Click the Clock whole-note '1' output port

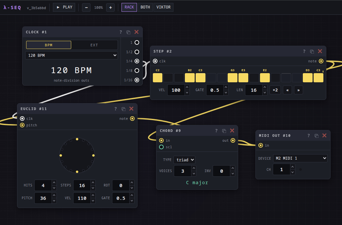[x=137, y=42]
